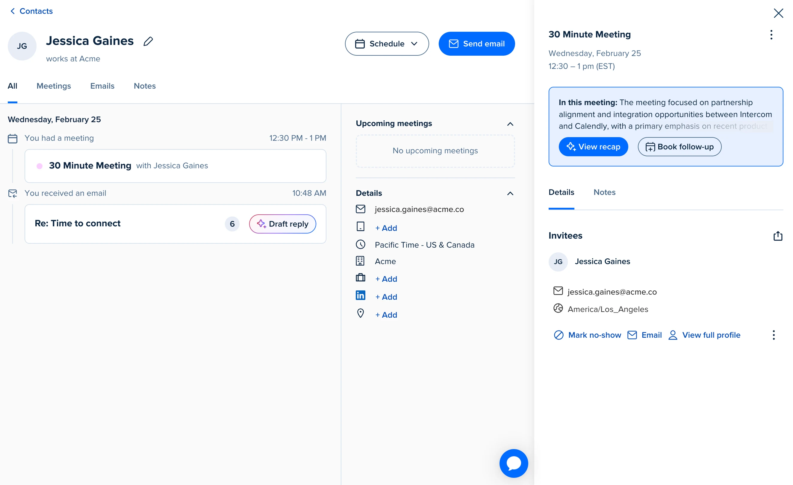The image size is (793, 485).
Task: Open the Schedule dropdown
Action: (x=387, y=43)
